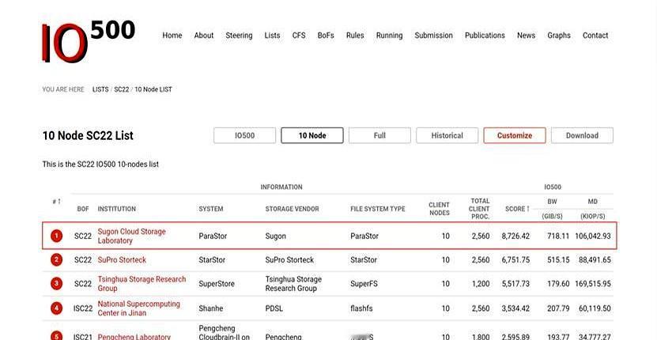This screenshot has height=340, width=657.
Task: Follow SC22 breadcrumb link
Action: pos(122,89)
